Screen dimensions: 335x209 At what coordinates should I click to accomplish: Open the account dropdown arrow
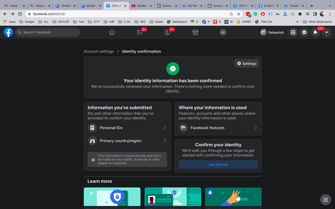pyautogui.click(x=327, y=32)
